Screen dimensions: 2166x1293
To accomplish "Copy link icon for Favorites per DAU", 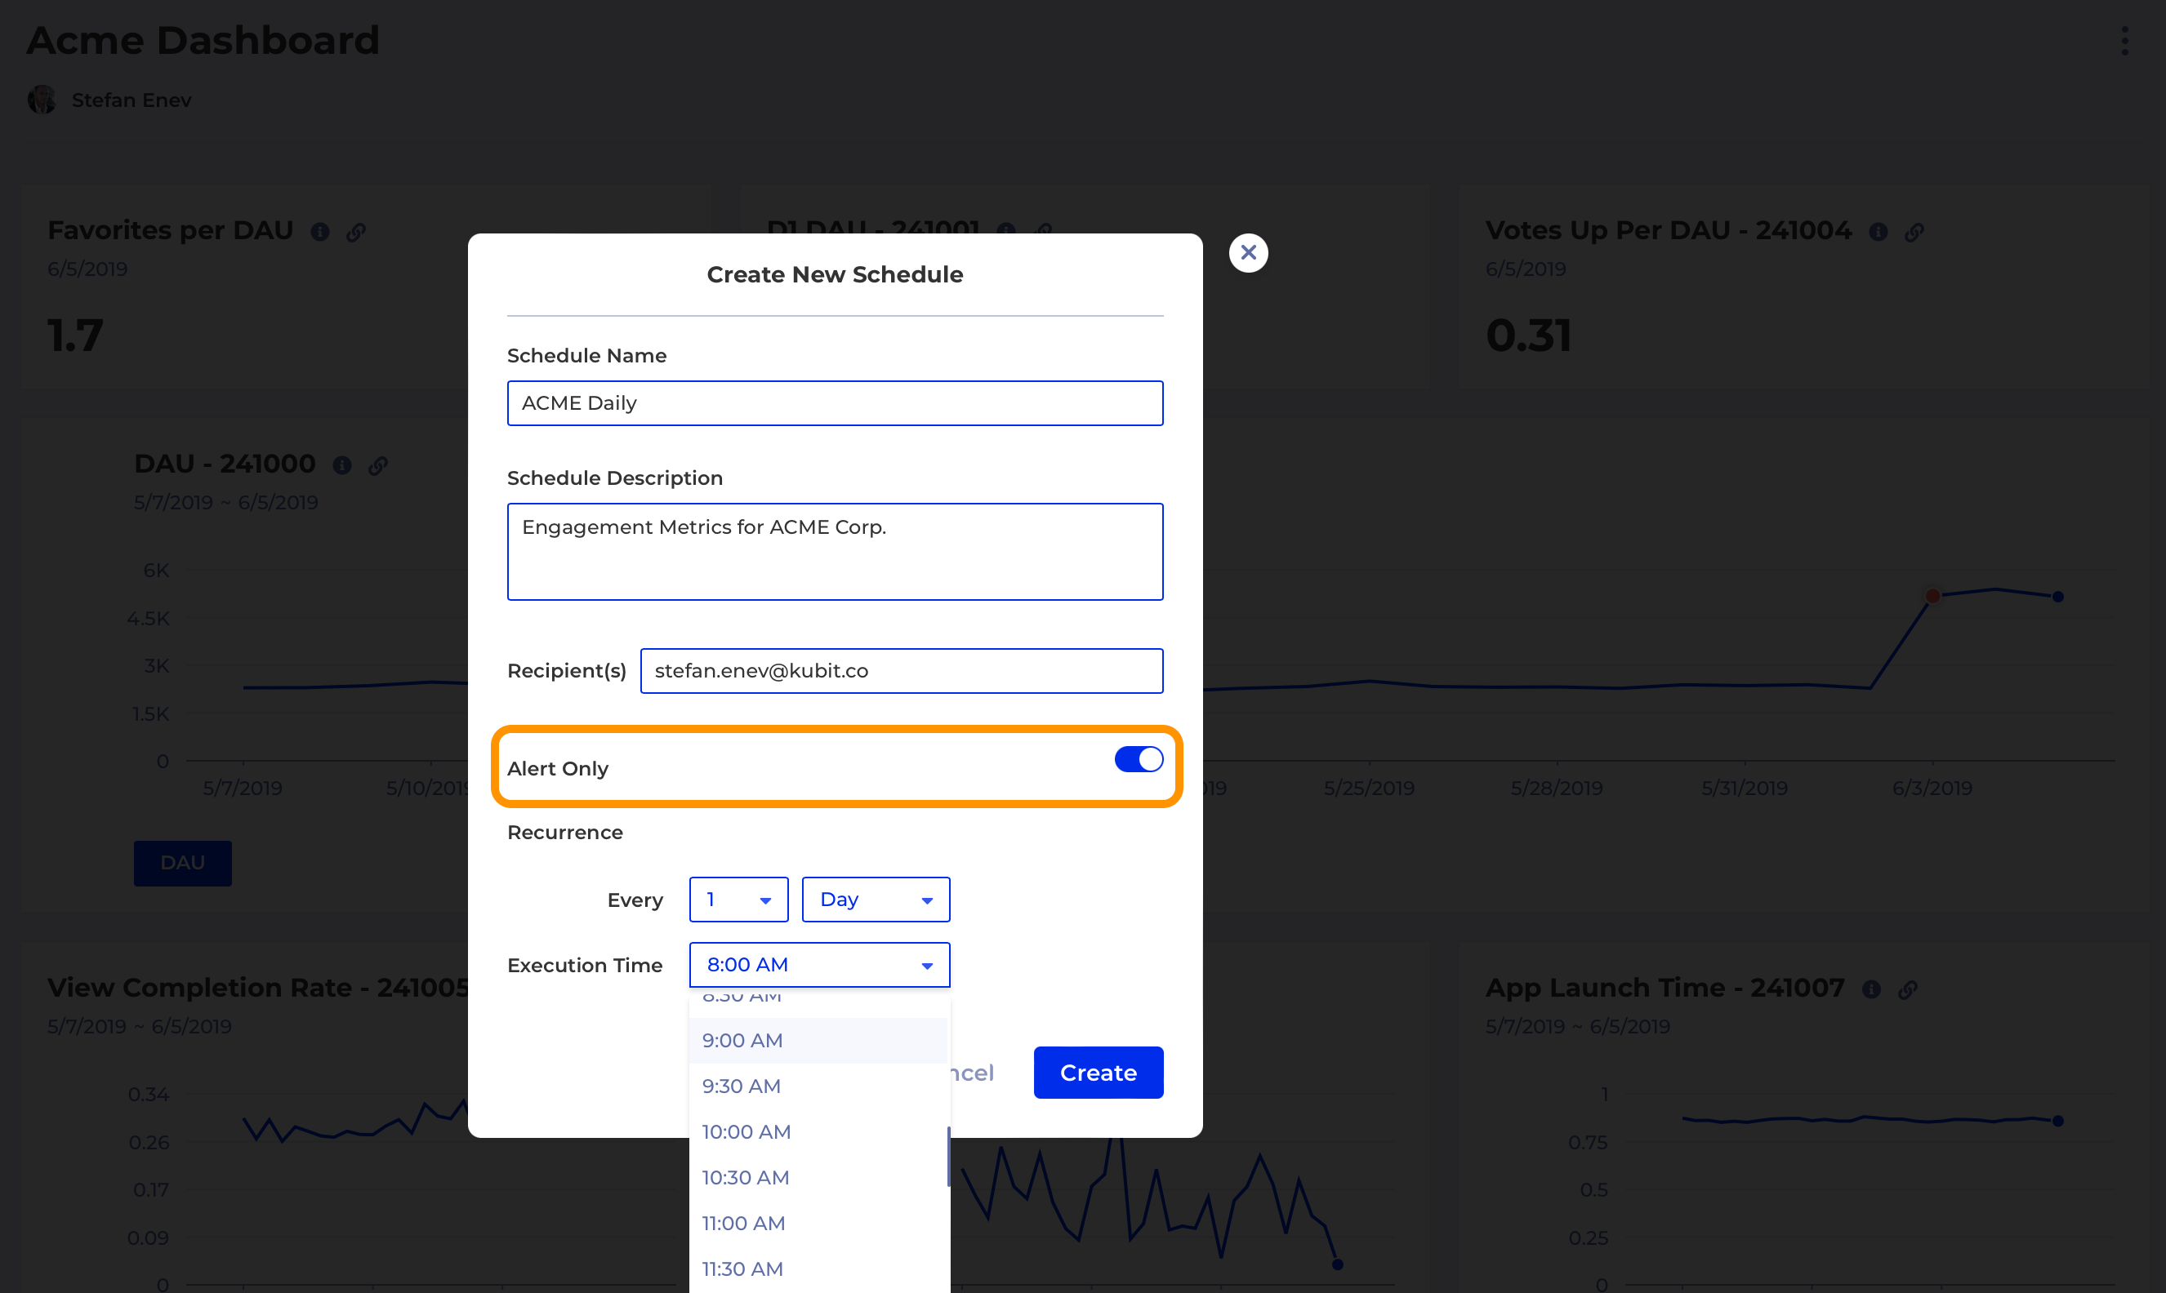I will point(355,232).
